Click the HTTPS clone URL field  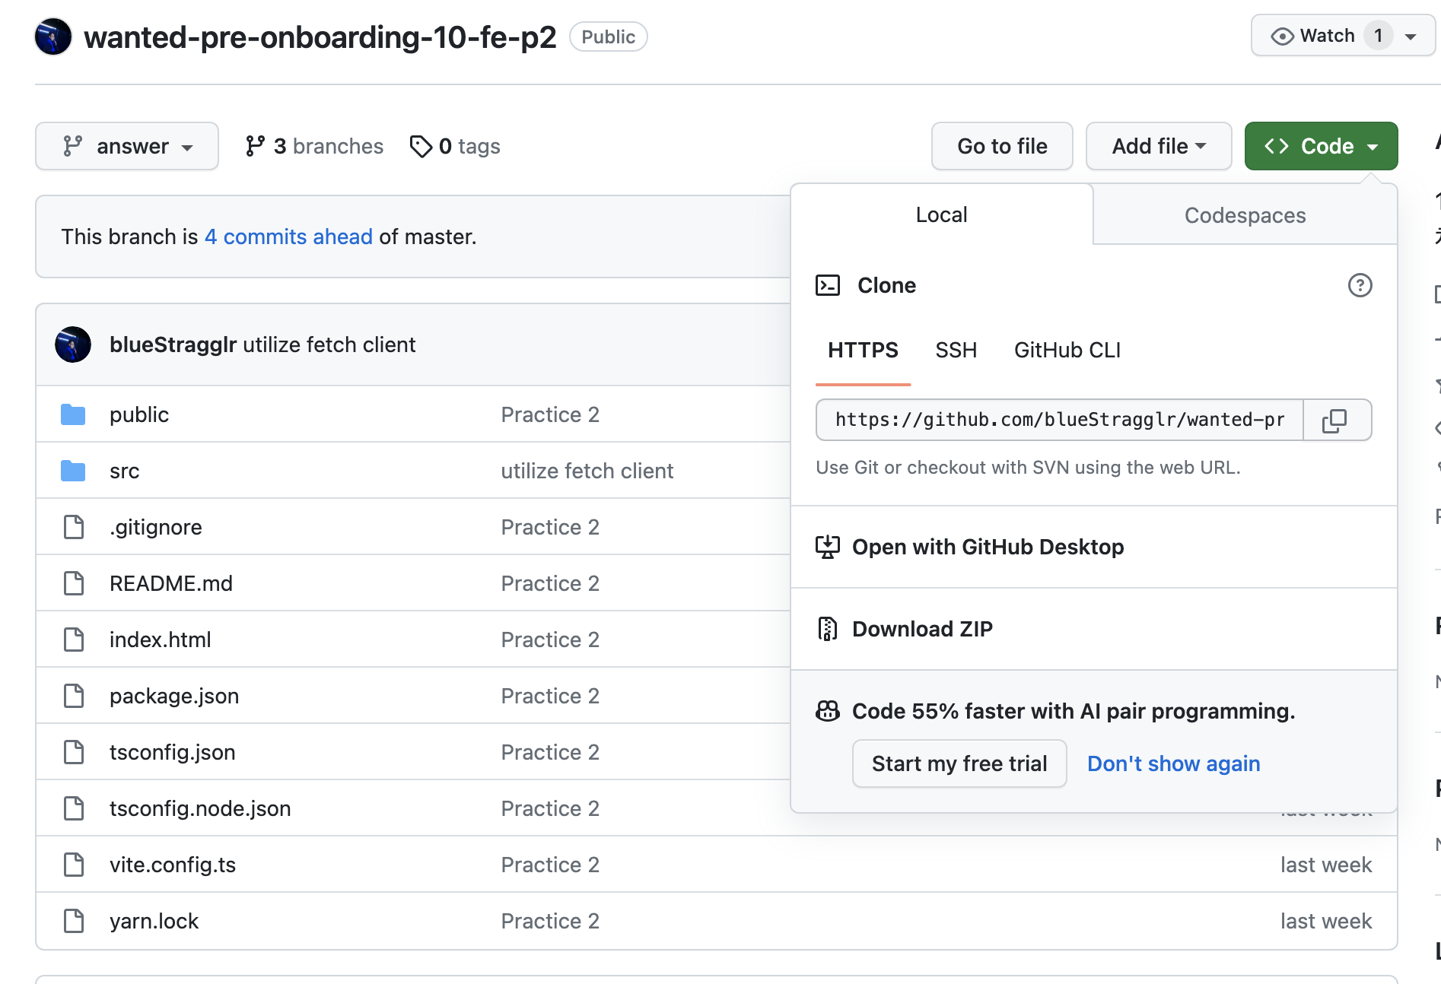[1060, 420]
